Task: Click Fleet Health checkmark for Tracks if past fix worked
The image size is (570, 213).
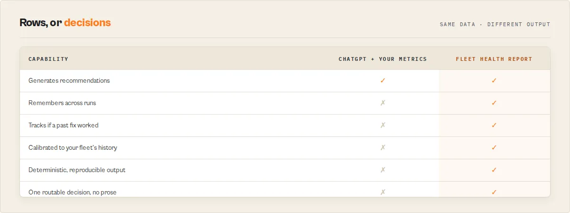Action: coord(494,125)
